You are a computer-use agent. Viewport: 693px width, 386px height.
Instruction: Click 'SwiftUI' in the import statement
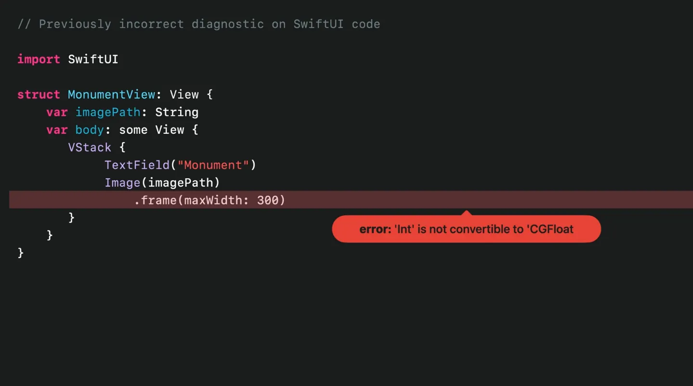click(93, 59)
